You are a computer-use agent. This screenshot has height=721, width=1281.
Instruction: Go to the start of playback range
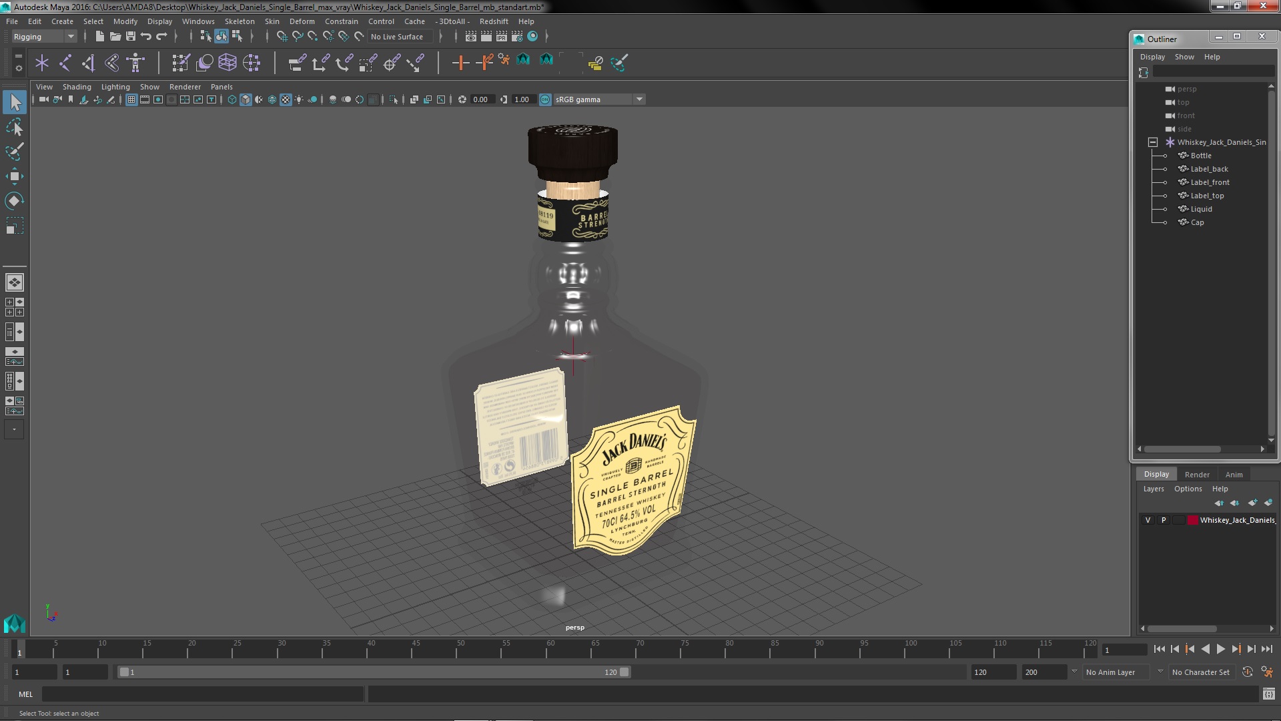click(x=1160, y=649)
